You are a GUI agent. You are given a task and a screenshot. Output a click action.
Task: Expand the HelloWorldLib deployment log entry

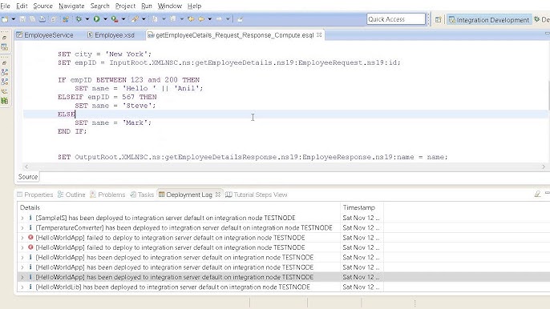coord(22,287)
